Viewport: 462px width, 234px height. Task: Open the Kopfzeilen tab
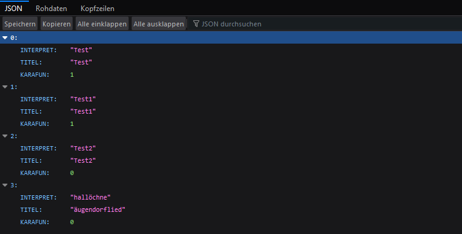tap(97, 9)
